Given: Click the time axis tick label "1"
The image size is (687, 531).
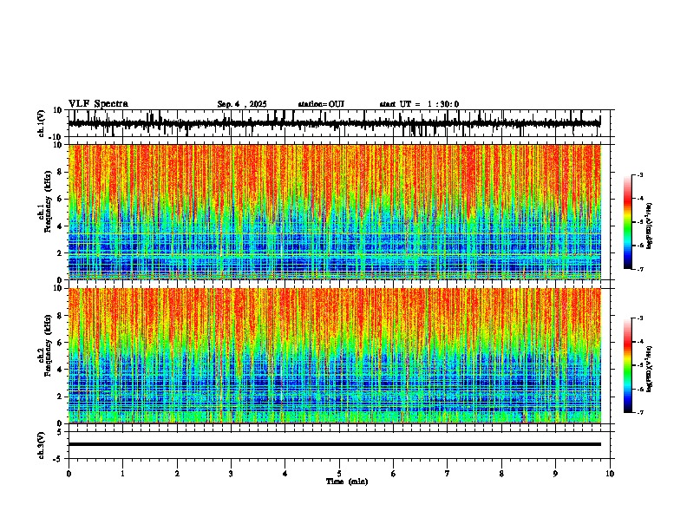Looking at the screenshot, I should click(x=122, y=474).
